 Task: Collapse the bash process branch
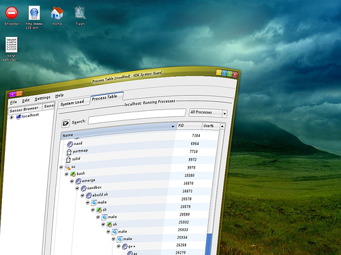[x=67, y=174]
